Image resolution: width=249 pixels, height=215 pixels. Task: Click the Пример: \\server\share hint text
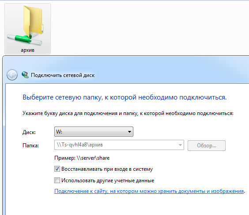pyautogui.click(x=82, y=158)
